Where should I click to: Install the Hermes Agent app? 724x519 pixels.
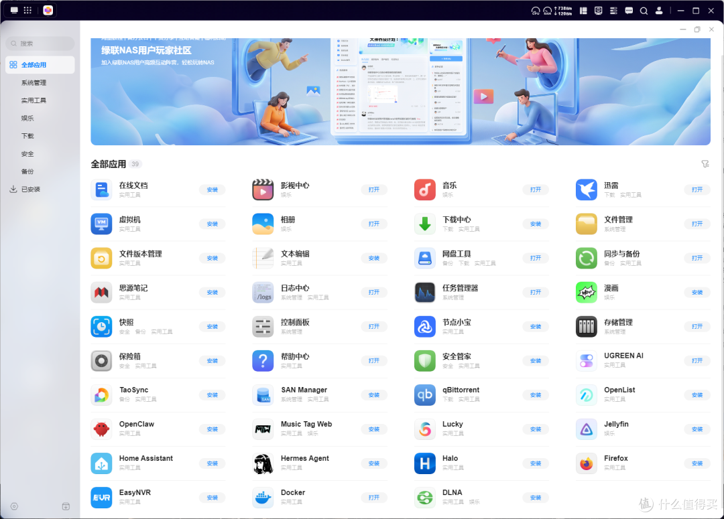374,463
